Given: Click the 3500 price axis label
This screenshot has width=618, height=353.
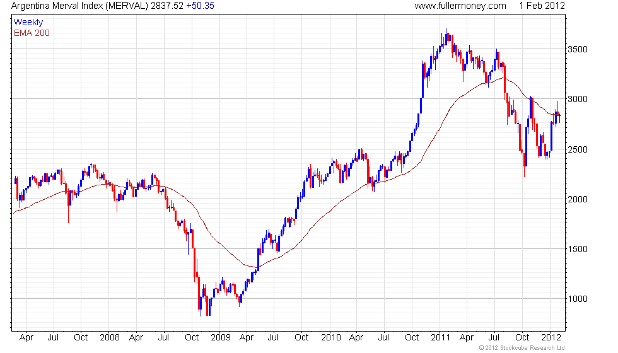Looking at the screenshot, I should [x=578, y=49].
